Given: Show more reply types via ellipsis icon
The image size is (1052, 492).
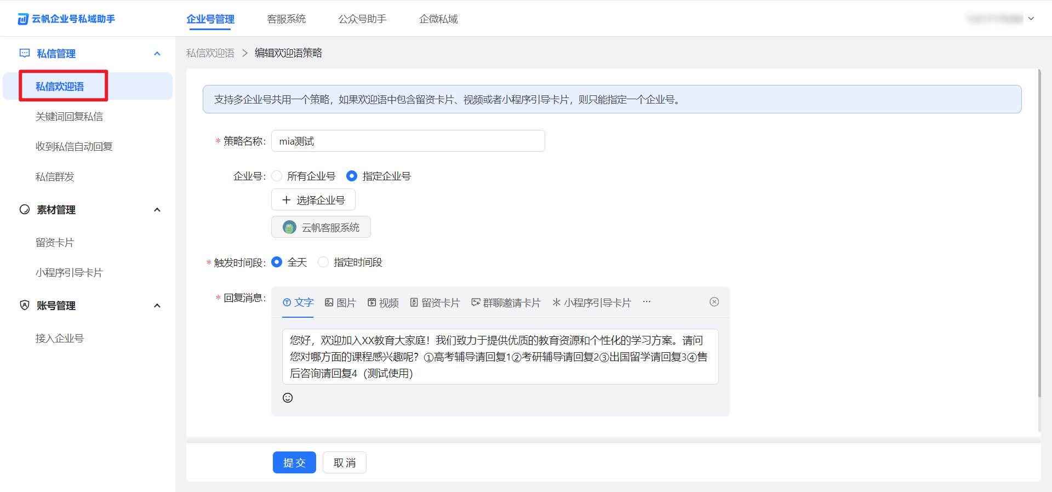Looking at the screenshot, I should coord(647,302).
